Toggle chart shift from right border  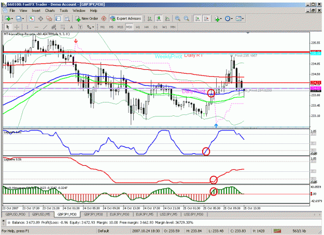click(x=206, y=19)
